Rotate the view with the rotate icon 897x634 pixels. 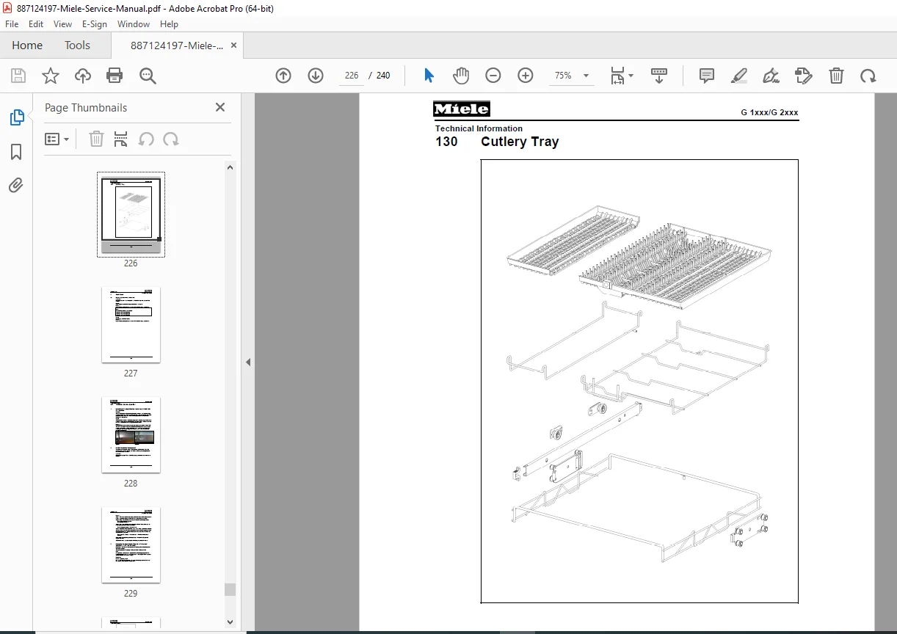point(868,76)
